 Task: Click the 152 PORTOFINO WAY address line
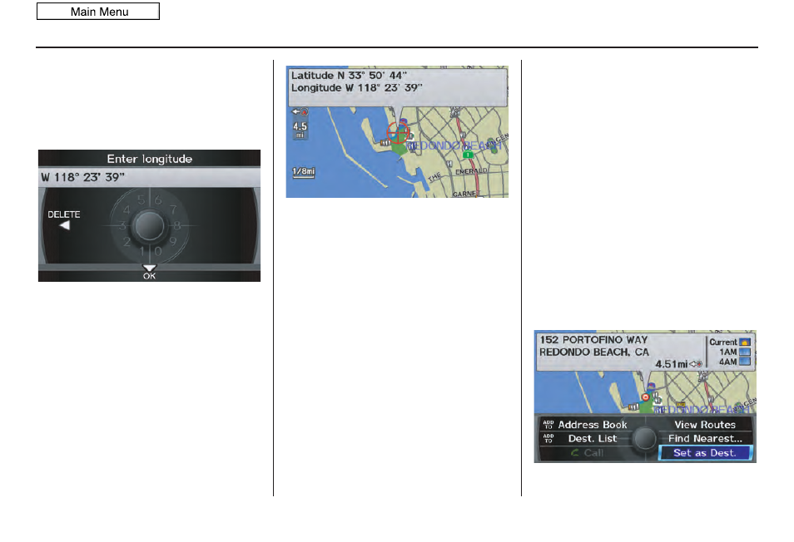pos(593,340)
